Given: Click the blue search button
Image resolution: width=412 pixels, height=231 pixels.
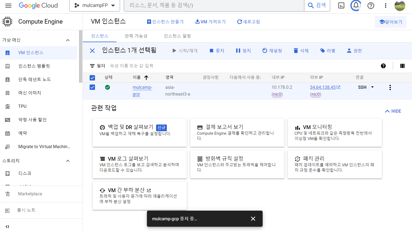Looking at the screenshot, I should (317, 5).
